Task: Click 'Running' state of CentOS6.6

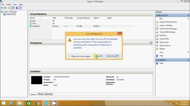Action: [55, 26]
